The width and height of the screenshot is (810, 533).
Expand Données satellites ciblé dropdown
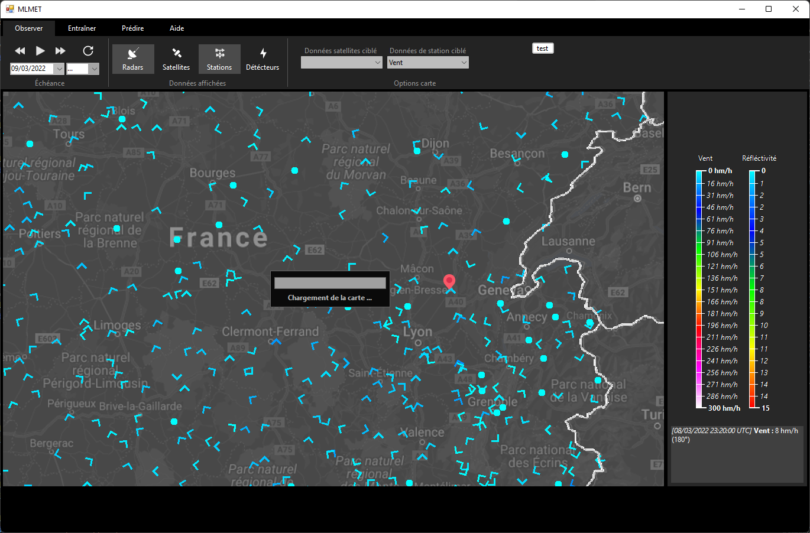tap(378, 63)
